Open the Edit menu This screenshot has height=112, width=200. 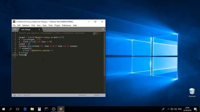[x=19, y=26]
